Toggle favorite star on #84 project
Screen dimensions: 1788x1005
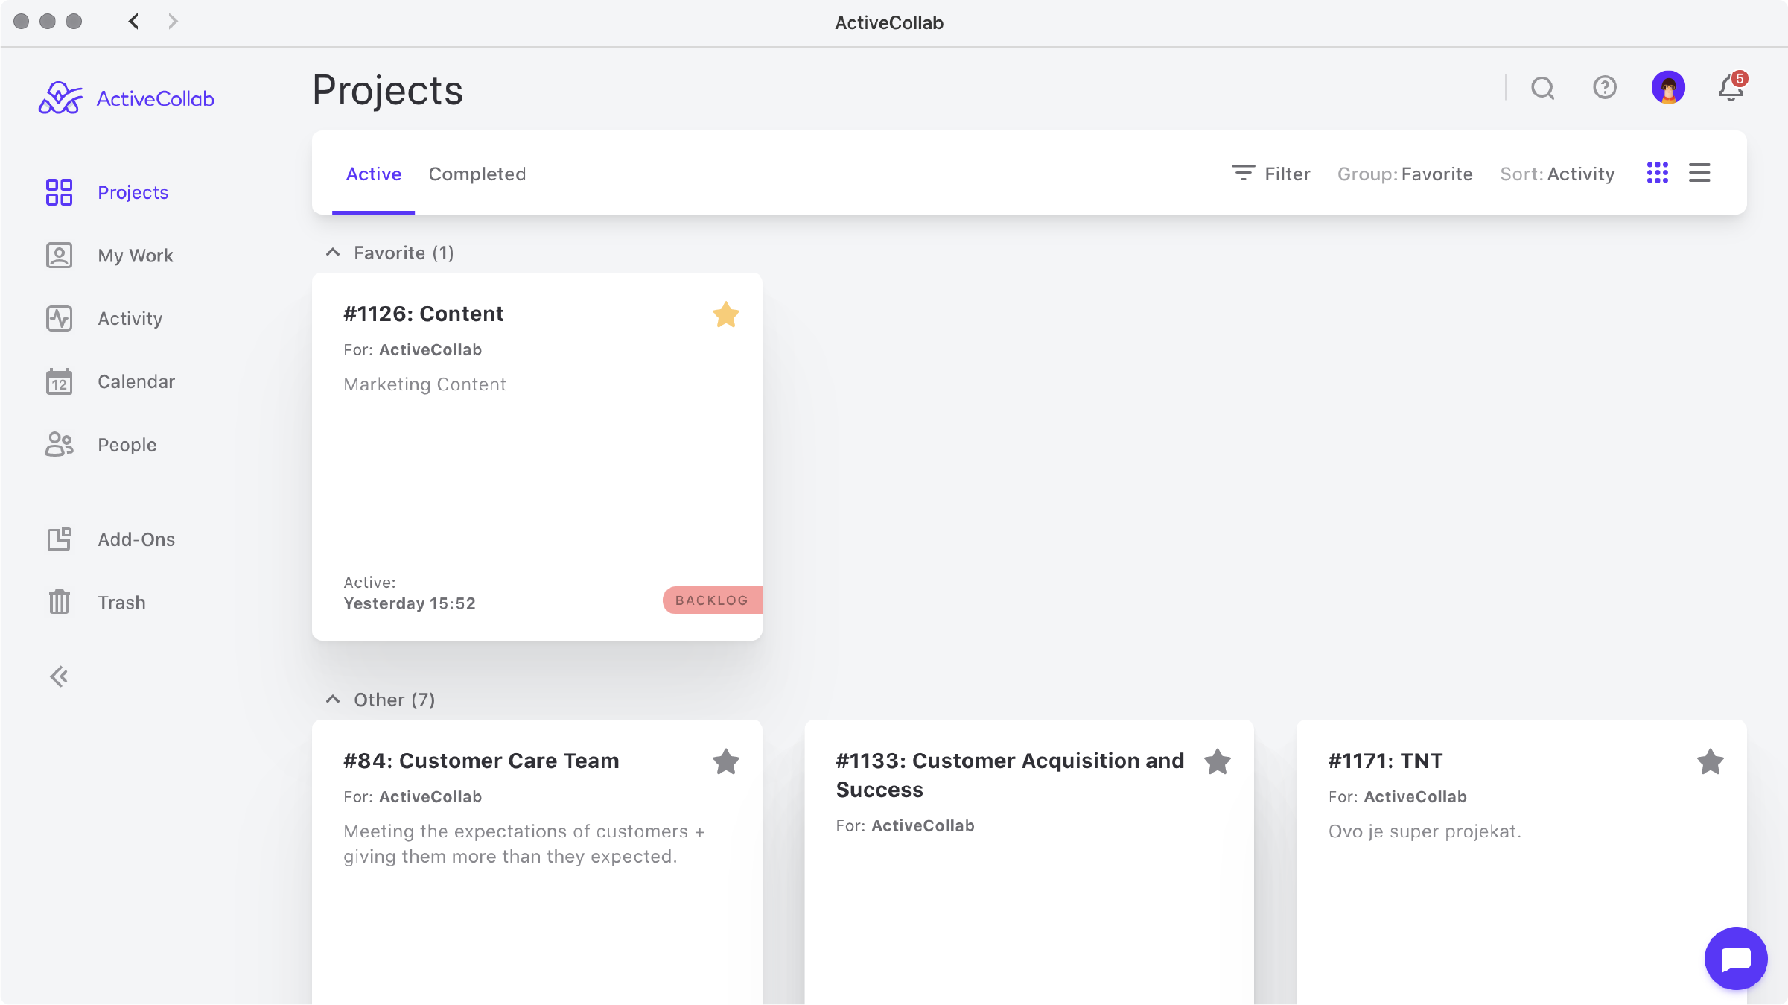click(x=727, y=761)
